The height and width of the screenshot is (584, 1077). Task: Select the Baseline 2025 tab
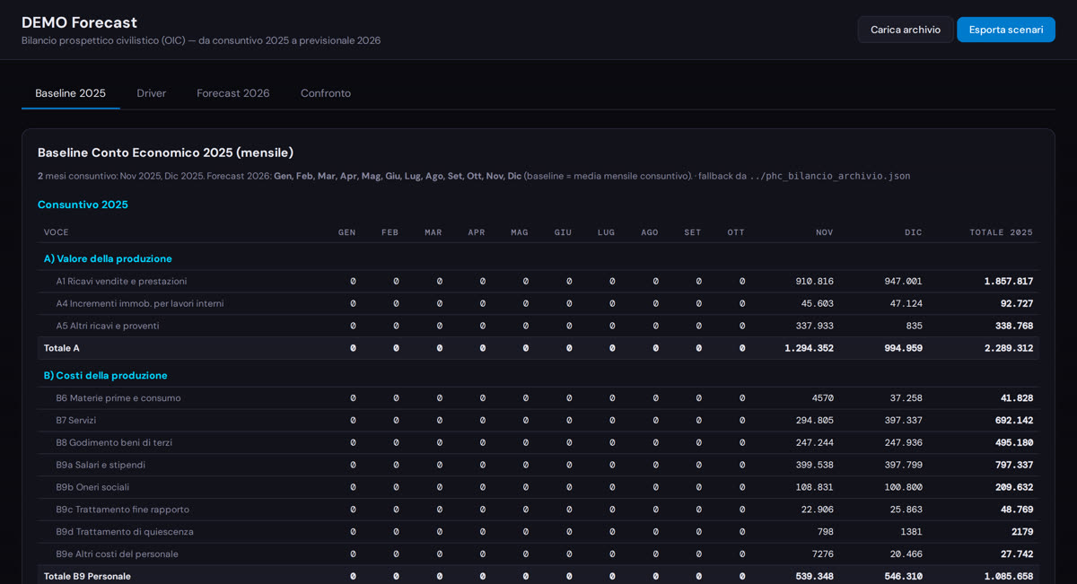pos(70,93)
